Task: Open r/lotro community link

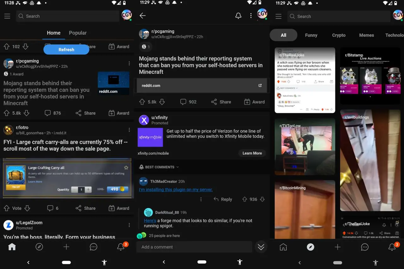Action: point(22,127)
